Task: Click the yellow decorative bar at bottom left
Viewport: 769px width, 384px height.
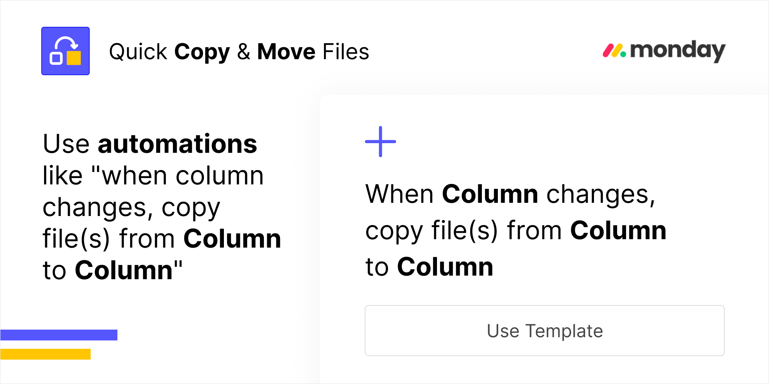Action: (45, 354)
